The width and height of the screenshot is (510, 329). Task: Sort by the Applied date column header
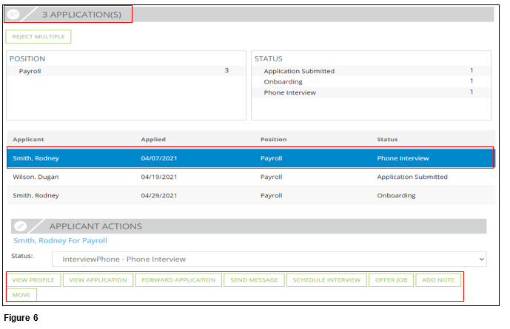tap(153, 139)
